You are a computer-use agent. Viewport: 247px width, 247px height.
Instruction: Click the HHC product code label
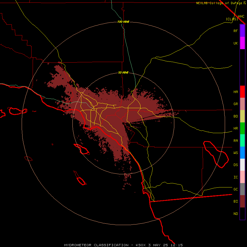241,16
